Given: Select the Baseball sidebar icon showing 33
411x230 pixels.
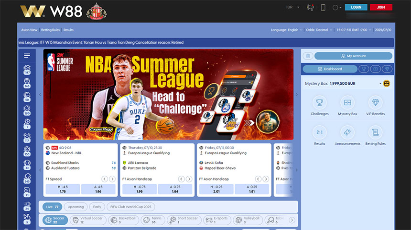Looking at the screenshot, I should (27, 165).
